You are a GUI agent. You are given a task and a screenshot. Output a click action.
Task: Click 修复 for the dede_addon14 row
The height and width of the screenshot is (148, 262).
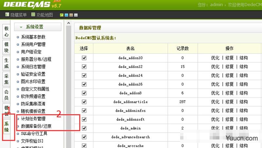(229, 75)
